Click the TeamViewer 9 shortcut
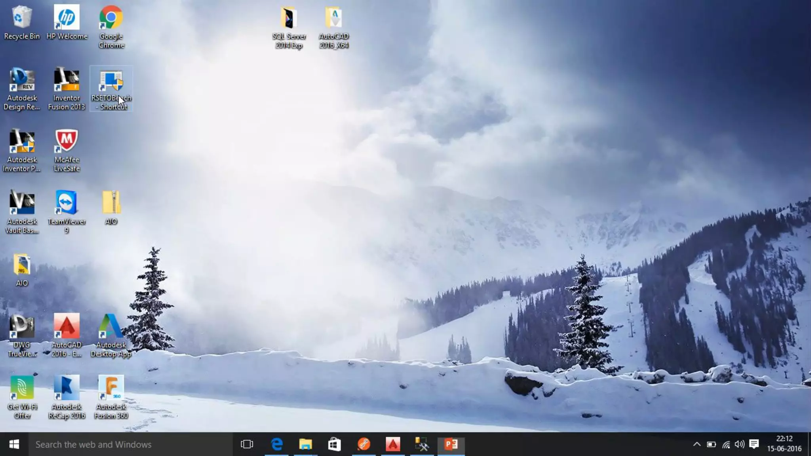This screenshot has width=811, height=456. [67, 203]
